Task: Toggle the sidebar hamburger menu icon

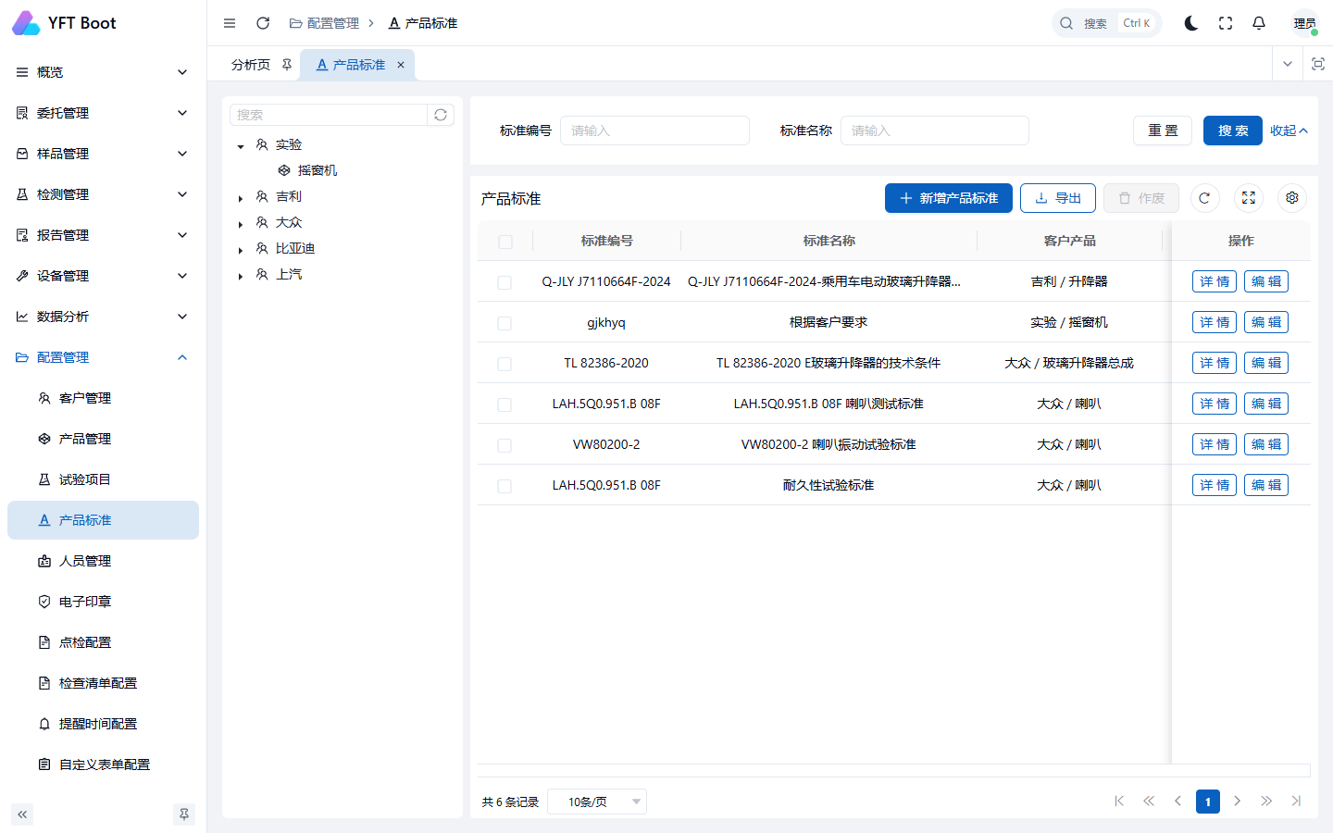Action: click(x=230, y=23)
